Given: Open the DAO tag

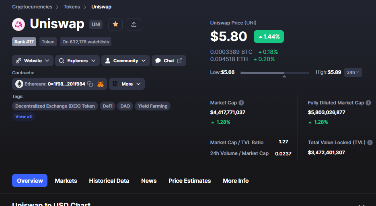Looking at the screenshot, I should click(x=125, y=106).
